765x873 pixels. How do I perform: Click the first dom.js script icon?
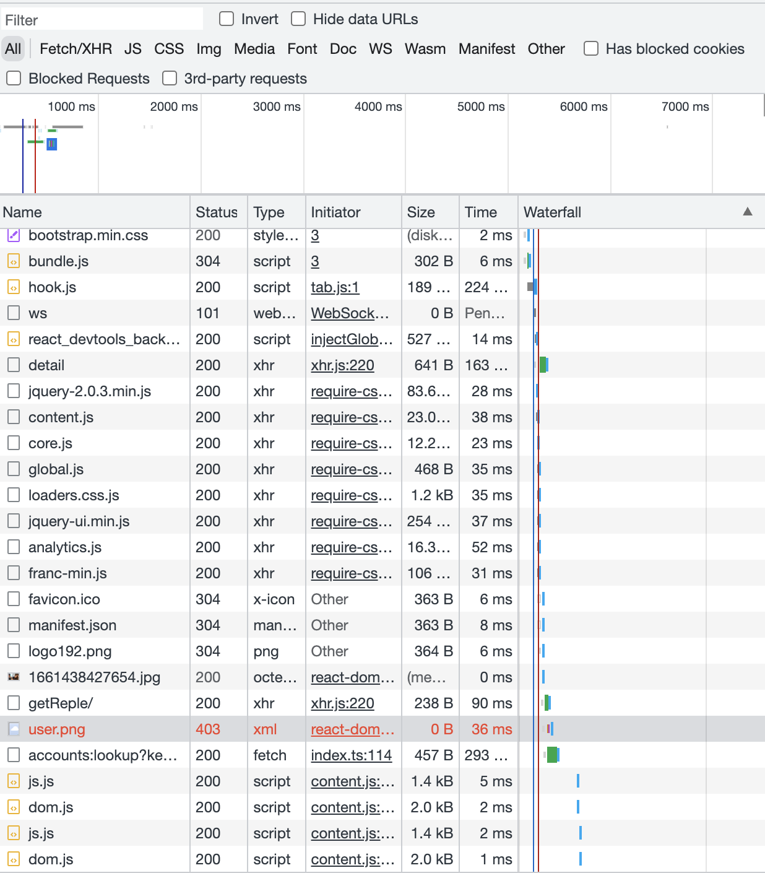click(x=14, y=807)
